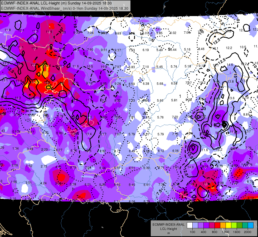Click the wind shear value 5.45
This screenshot has height=237, width=258.
(160, 67)
